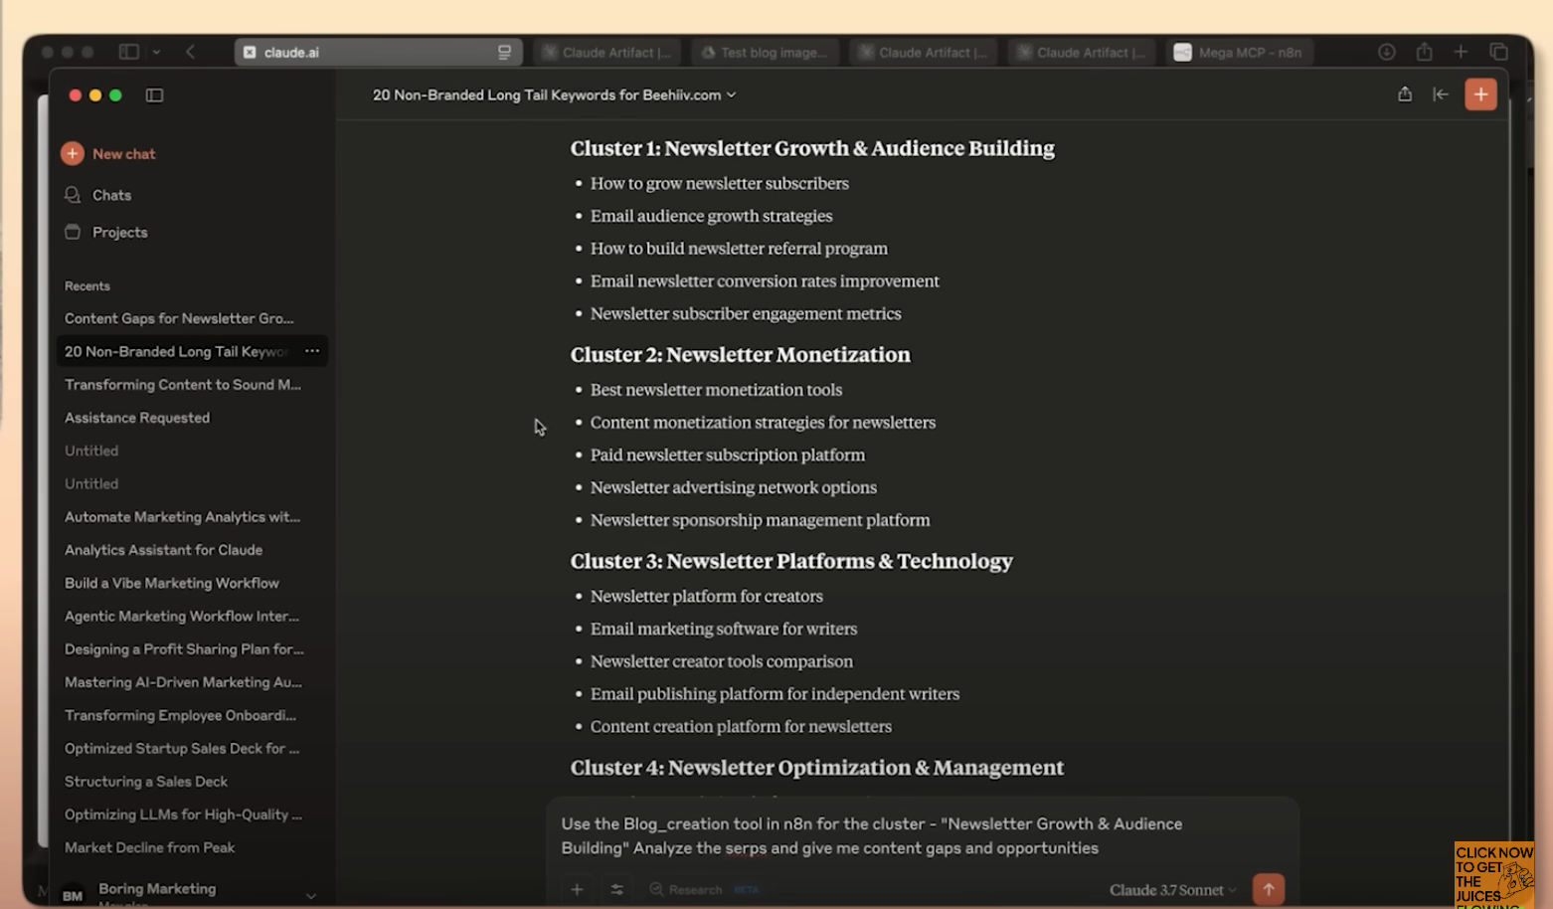This screenshot has height=909, width=1553.
Task: Open 'Transforming Employee Onboardi...' chat
Action: tap(180, 715)
